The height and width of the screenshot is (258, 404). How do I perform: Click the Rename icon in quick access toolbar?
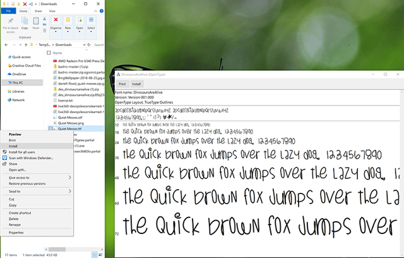point(31,4)
